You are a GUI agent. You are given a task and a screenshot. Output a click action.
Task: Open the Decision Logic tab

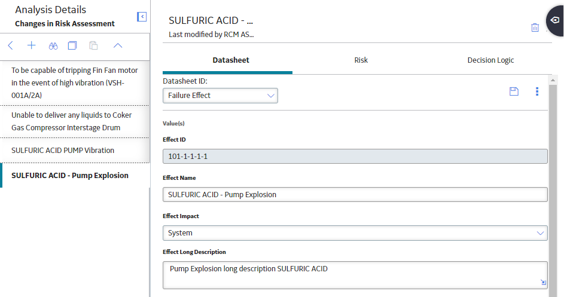tap(490, 60)
